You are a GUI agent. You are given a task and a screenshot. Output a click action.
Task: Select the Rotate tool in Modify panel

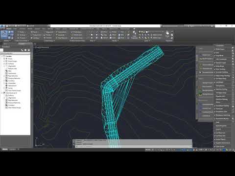pos(113,32)
